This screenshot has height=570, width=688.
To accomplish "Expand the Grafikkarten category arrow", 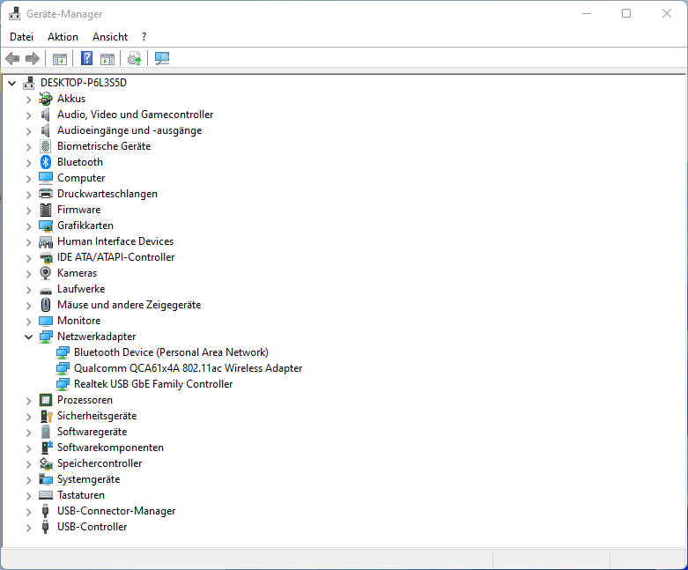I will (x=28, y=226).
